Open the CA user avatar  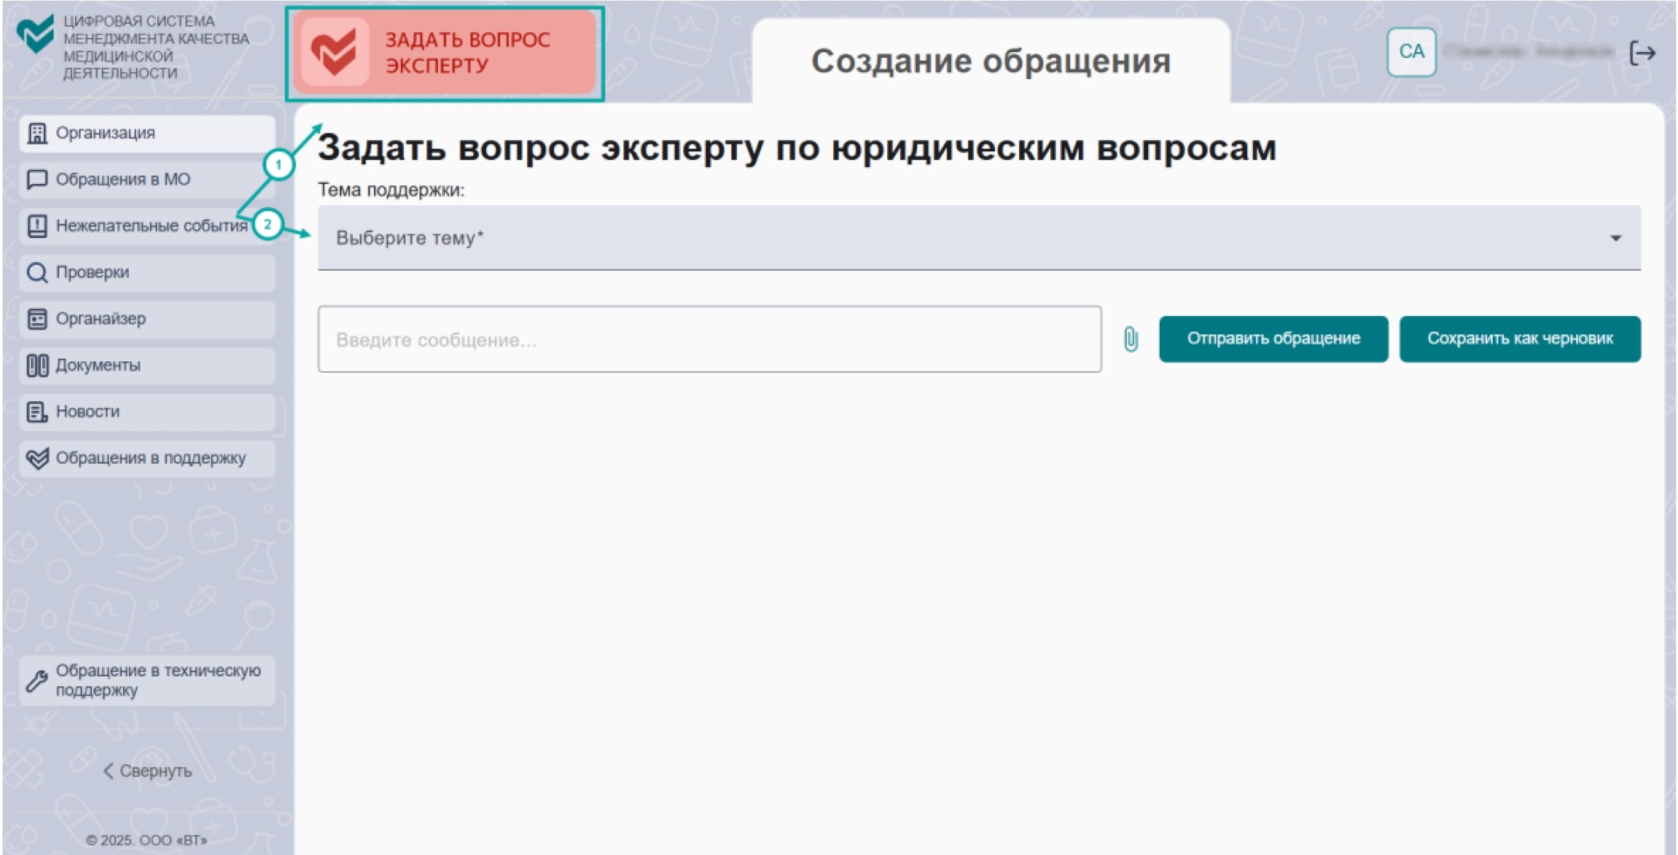1411,52
